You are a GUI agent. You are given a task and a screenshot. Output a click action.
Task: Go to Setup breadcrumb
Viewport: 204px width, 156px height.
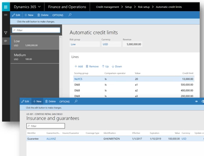(128, 7)
